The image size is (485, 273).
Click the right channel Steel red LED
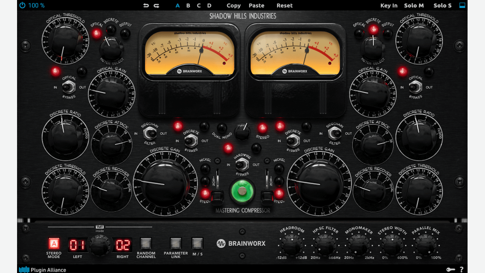pos(279,194)
